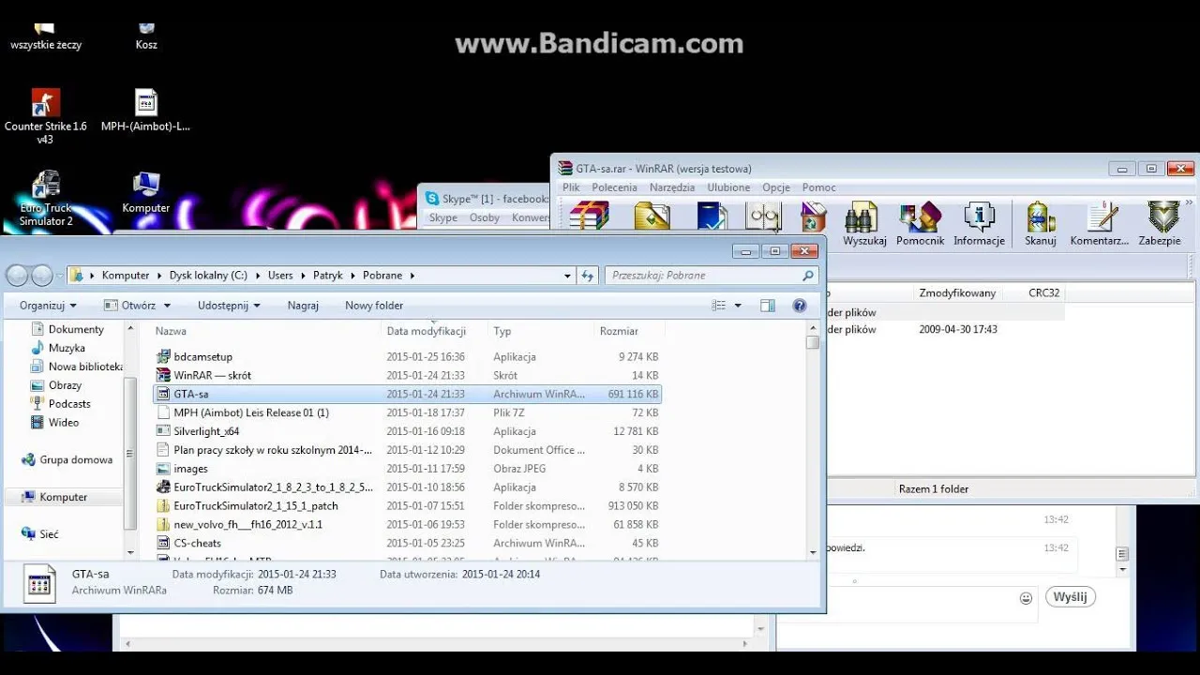Click the Explorer Back arrow button

pos(17,275)
